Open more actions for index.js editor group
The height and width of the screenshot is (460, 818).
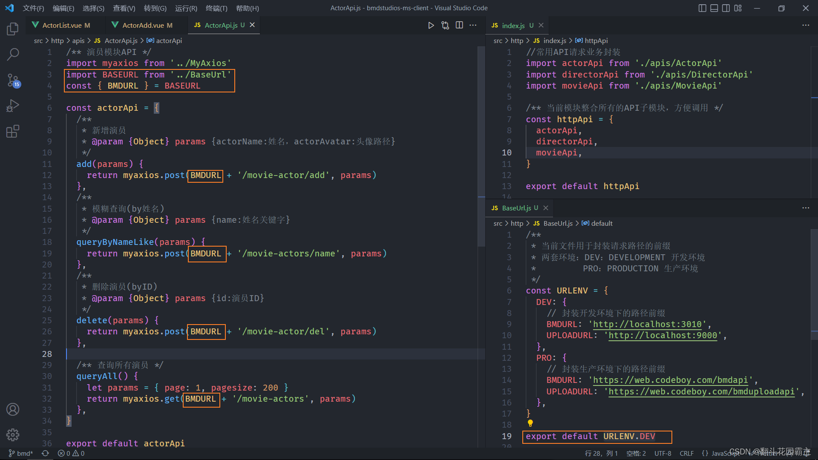pos(806,25)
